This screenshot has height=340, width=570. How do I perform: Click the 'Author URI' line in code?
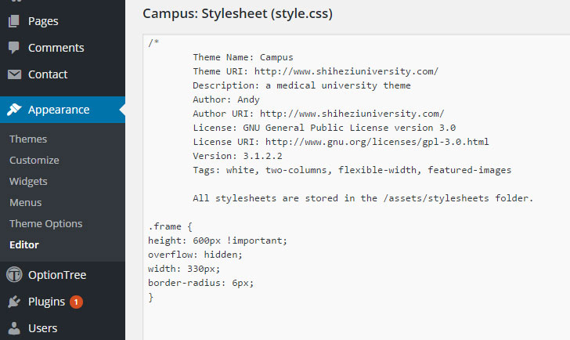[319, 114]
